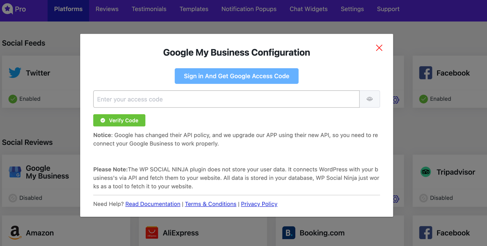This screenshot has height=246, width=487.
Task: Click the Verify Code button
Action: point(119,120)
